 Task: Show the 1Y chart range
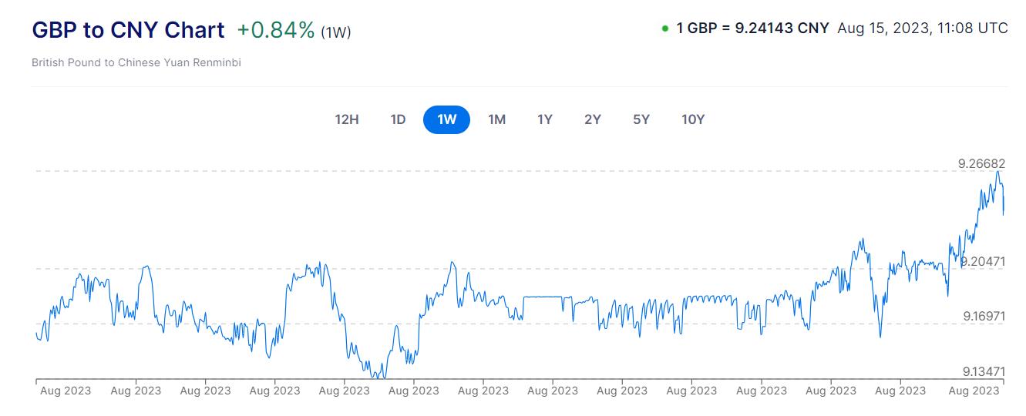(x=545, y=119)
